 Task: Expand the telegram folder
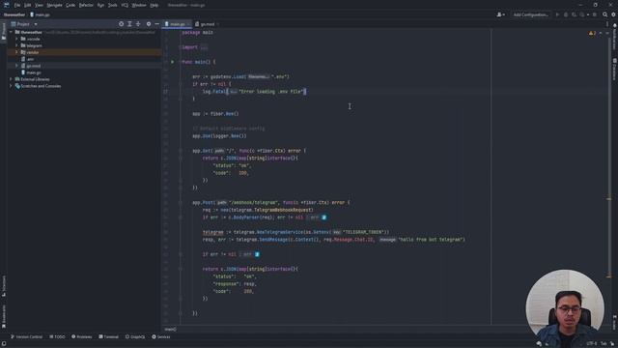(16, 45)
